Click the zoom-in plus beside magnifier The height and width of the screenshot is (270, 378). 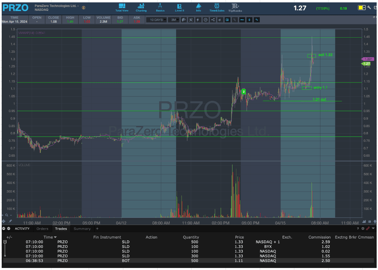(3, 215)
